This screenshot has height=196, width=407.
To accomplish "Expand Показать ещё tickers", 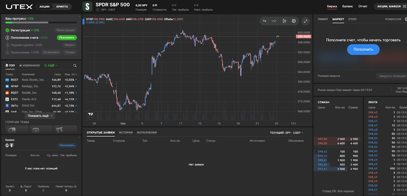I will point(40,116).
